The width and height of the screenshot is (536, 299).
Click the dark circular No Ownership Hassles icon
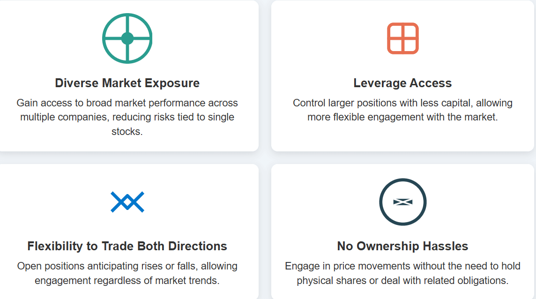[x=402, y=202]
